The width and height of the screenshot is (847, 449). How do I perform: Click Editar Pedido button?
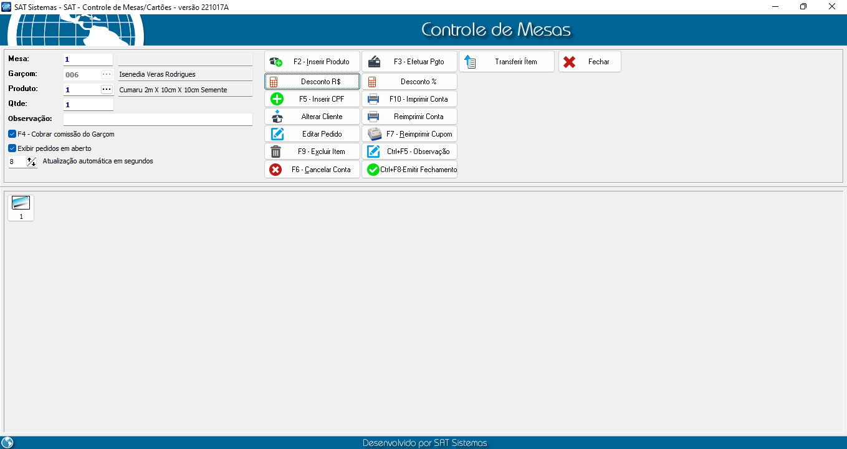coord(312,134)
